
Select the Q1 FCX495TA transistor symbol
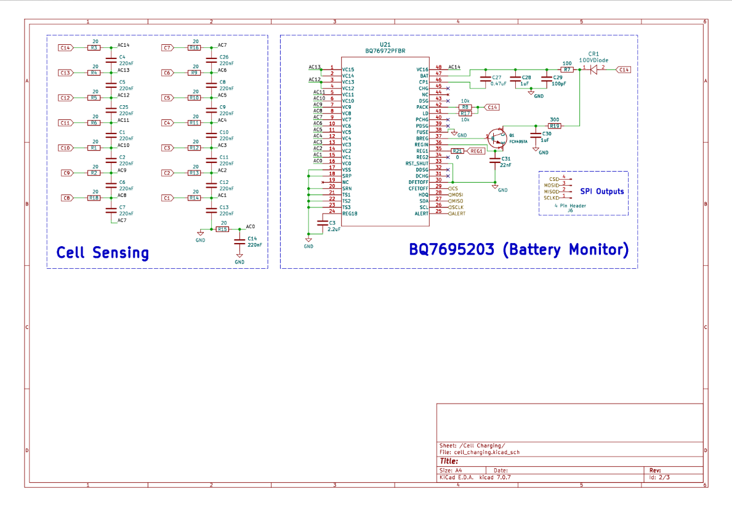(x=496, y=138)
